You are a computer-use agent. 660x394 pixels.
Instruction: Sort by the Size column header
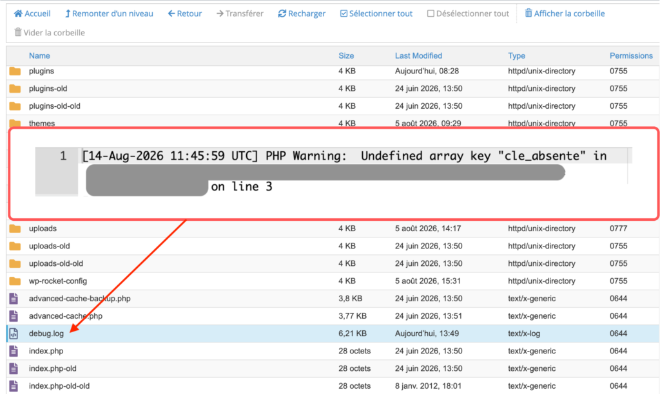click(346, 55)
